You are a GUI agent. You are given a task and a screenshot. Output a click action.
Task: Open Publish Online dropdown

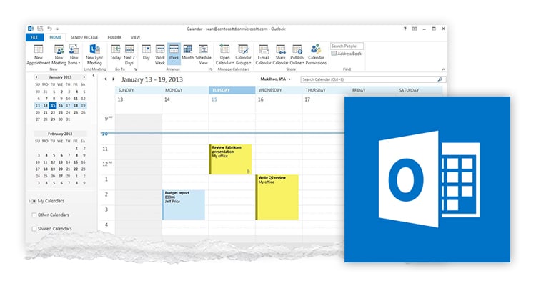click(297, 54)
